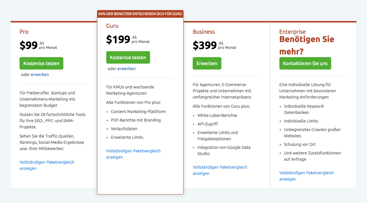
Task: Click the Benötigen Sie mehr? heading
Action: [x=307, y=45]
